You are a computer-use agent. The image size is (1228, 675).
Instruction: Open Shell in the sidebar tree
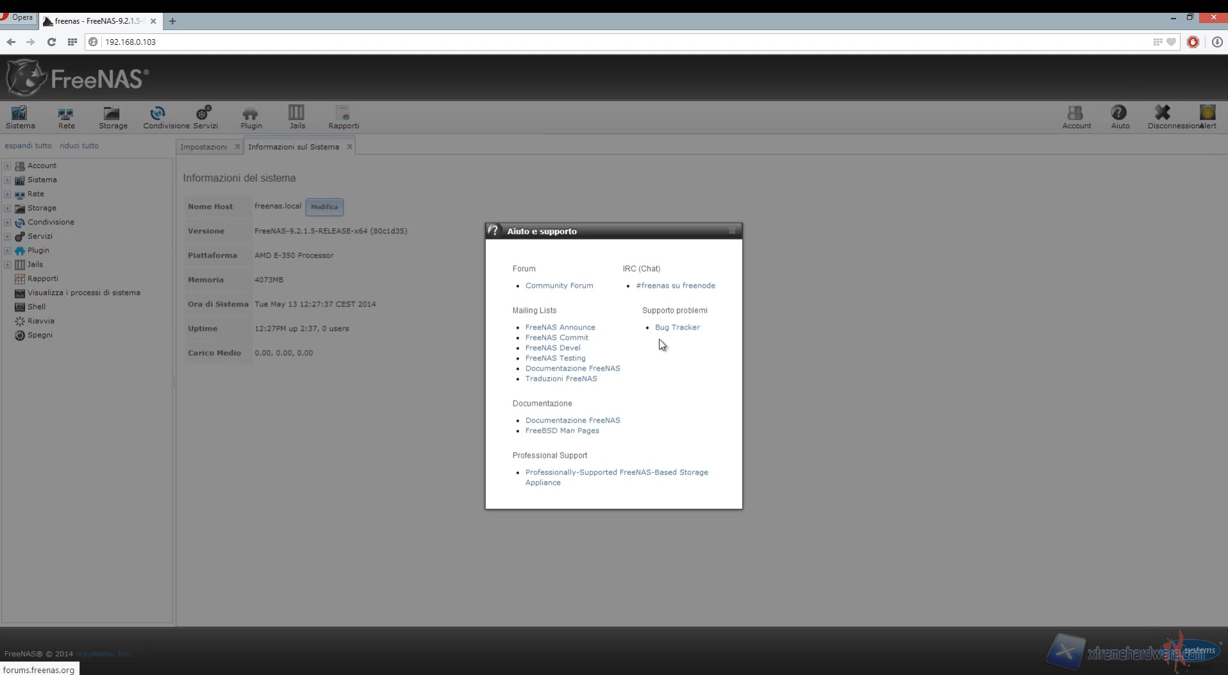[x=36, y=307]
